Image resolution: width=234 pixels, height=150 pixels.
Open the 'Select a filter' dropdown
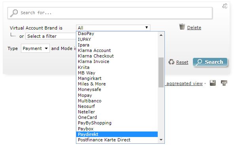click(x=51, y=36)
